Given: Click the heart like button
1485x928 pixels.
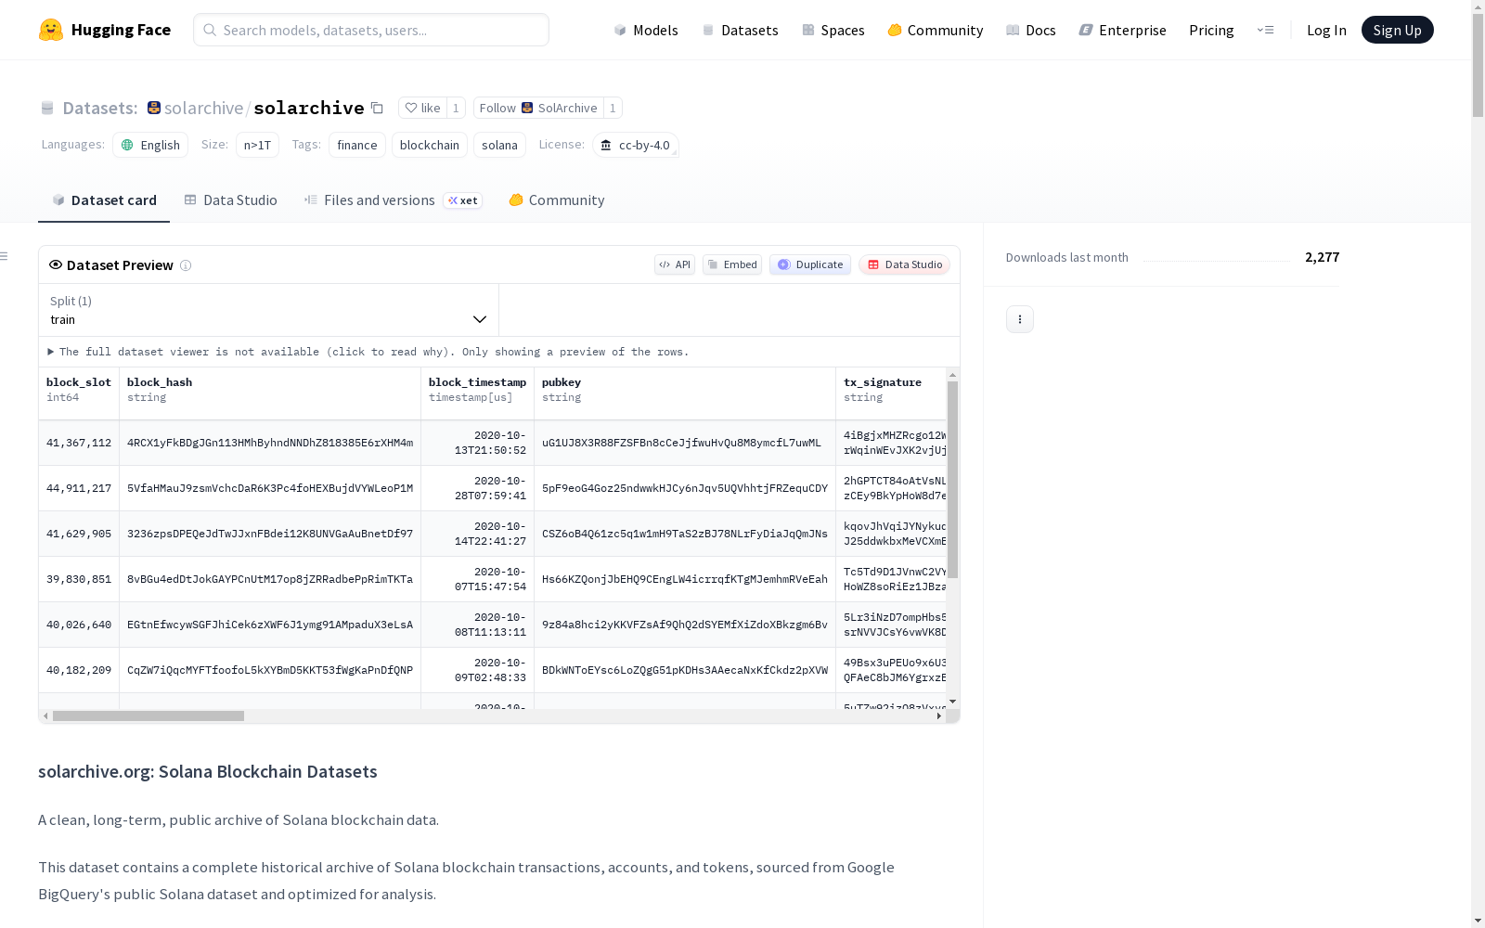Looking at the screenshot, I should tap(422, 108).
